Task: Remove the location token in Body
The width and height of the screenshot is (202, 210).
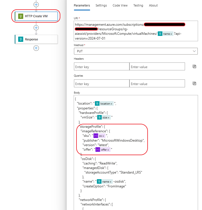Action: pos(111,104)
